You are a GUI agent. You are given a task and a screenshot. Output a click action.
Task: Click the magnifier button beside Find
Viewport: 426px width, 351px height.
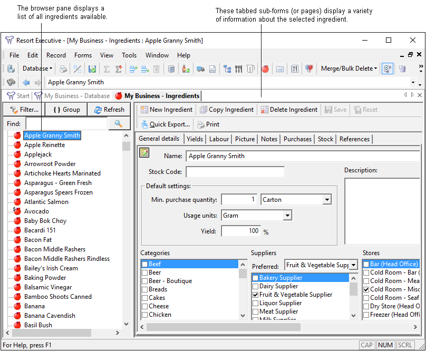pyautogui.click(x=119, y=124)
